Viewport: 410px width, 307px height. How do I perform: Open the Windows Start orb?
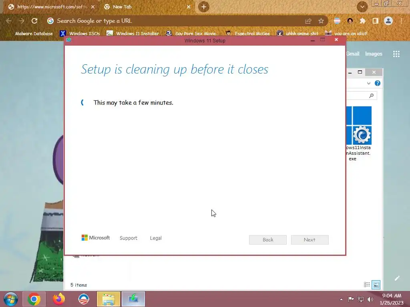[11, 299]
